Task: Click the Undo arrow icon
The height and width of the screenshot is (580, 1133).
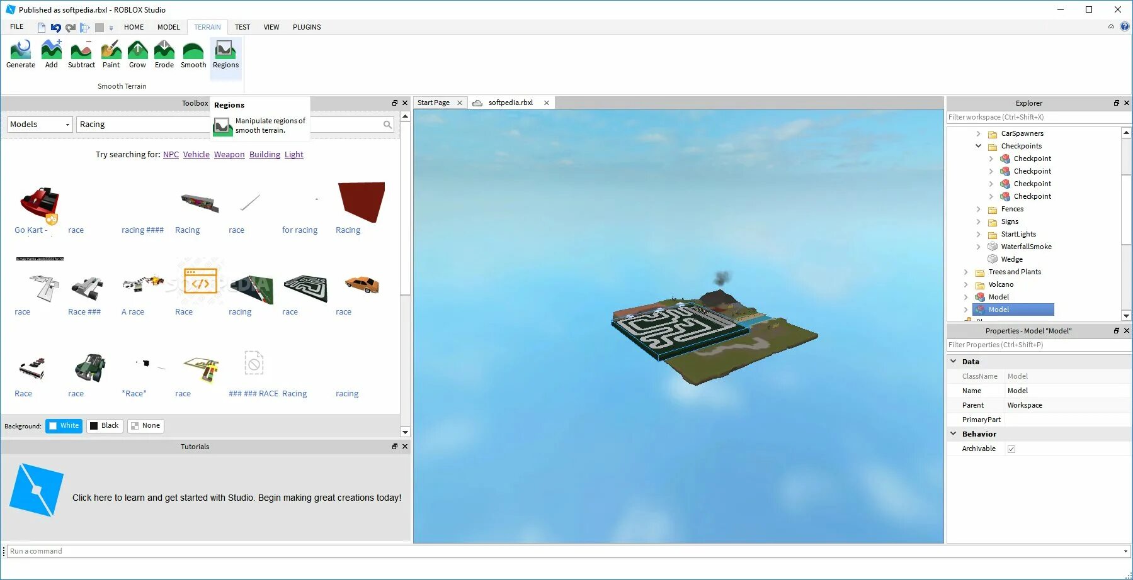Action: [56, 28]
